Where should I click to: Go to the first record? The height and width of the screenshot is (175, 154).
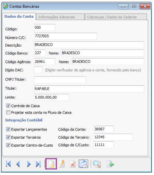[8, 164]
